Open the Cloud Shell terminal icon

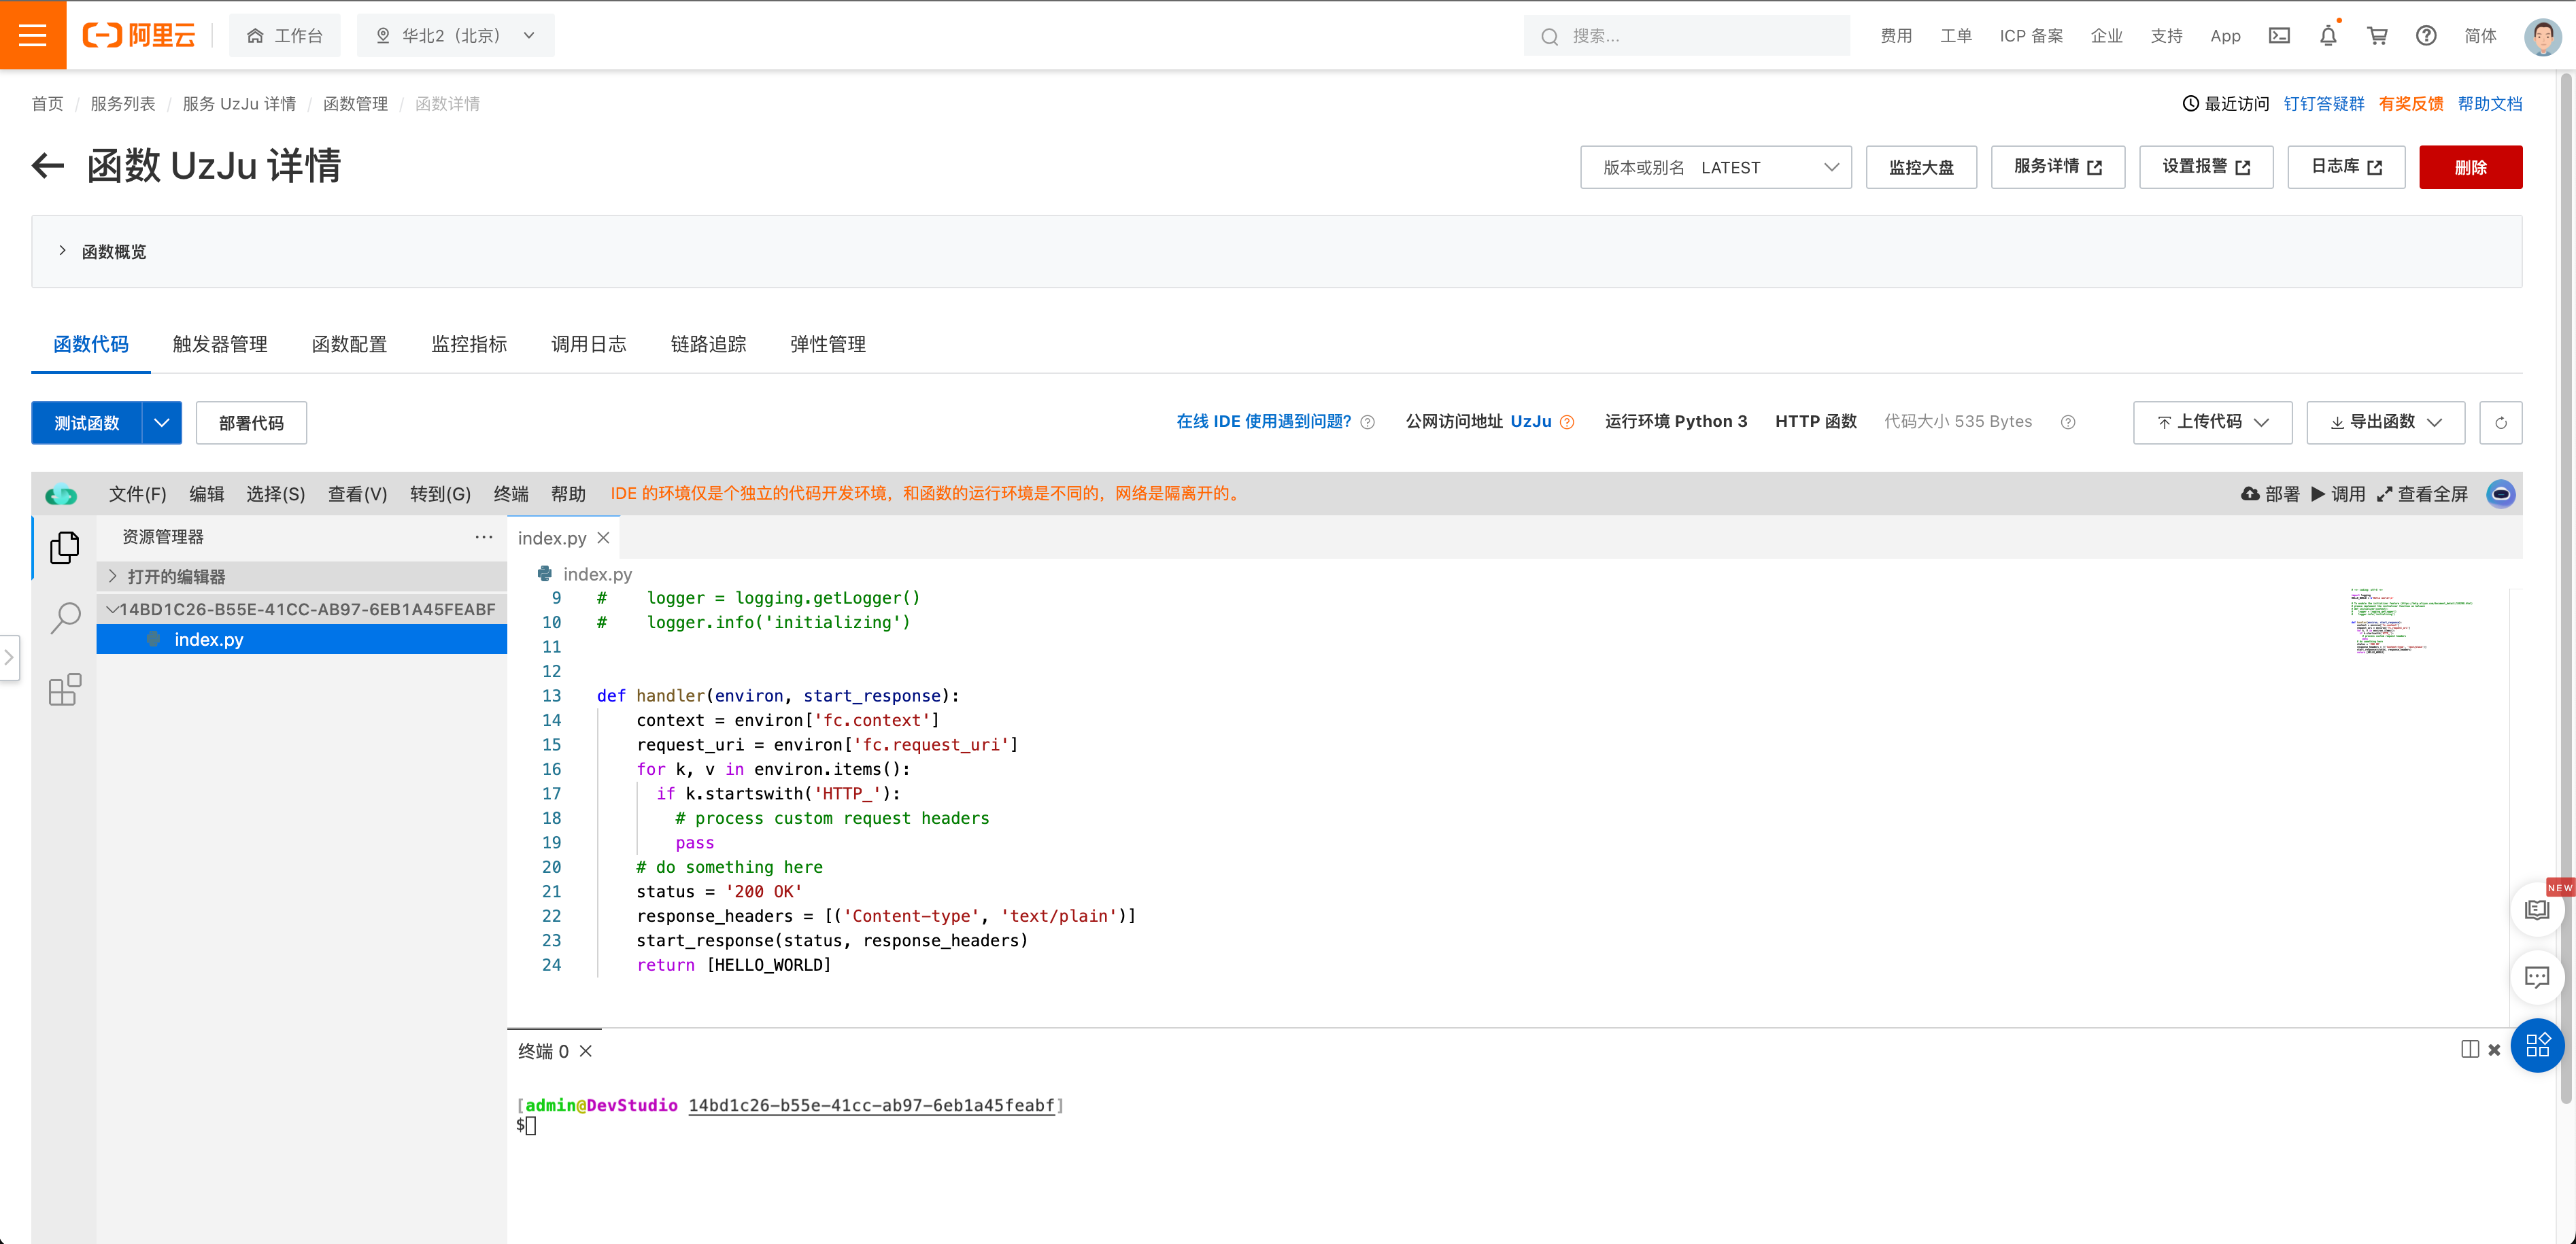click(2278, 35)
